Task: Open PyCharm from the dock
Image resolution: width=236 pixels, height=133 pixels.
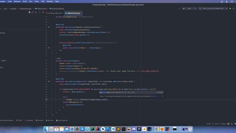Action: pyautogui.click(x=93, y=129)
